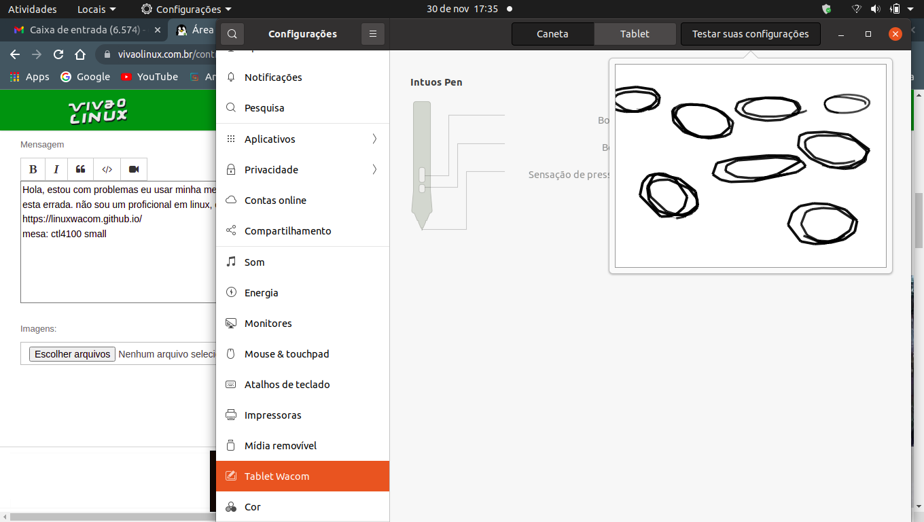This screenshot has width=924, height=522.
Task: Open Apps bookmark shortcut
Action: (30, 77)
